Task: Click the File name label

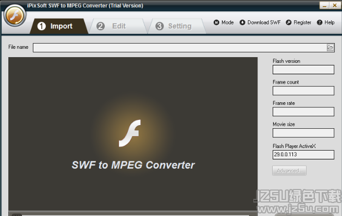Action: 18,47
